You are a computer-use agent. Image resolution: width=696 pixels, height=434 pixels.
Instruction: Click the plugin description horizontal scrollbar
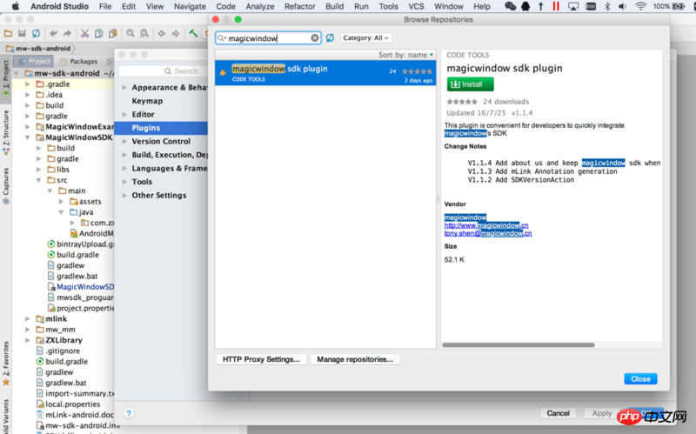click(519, 344)
